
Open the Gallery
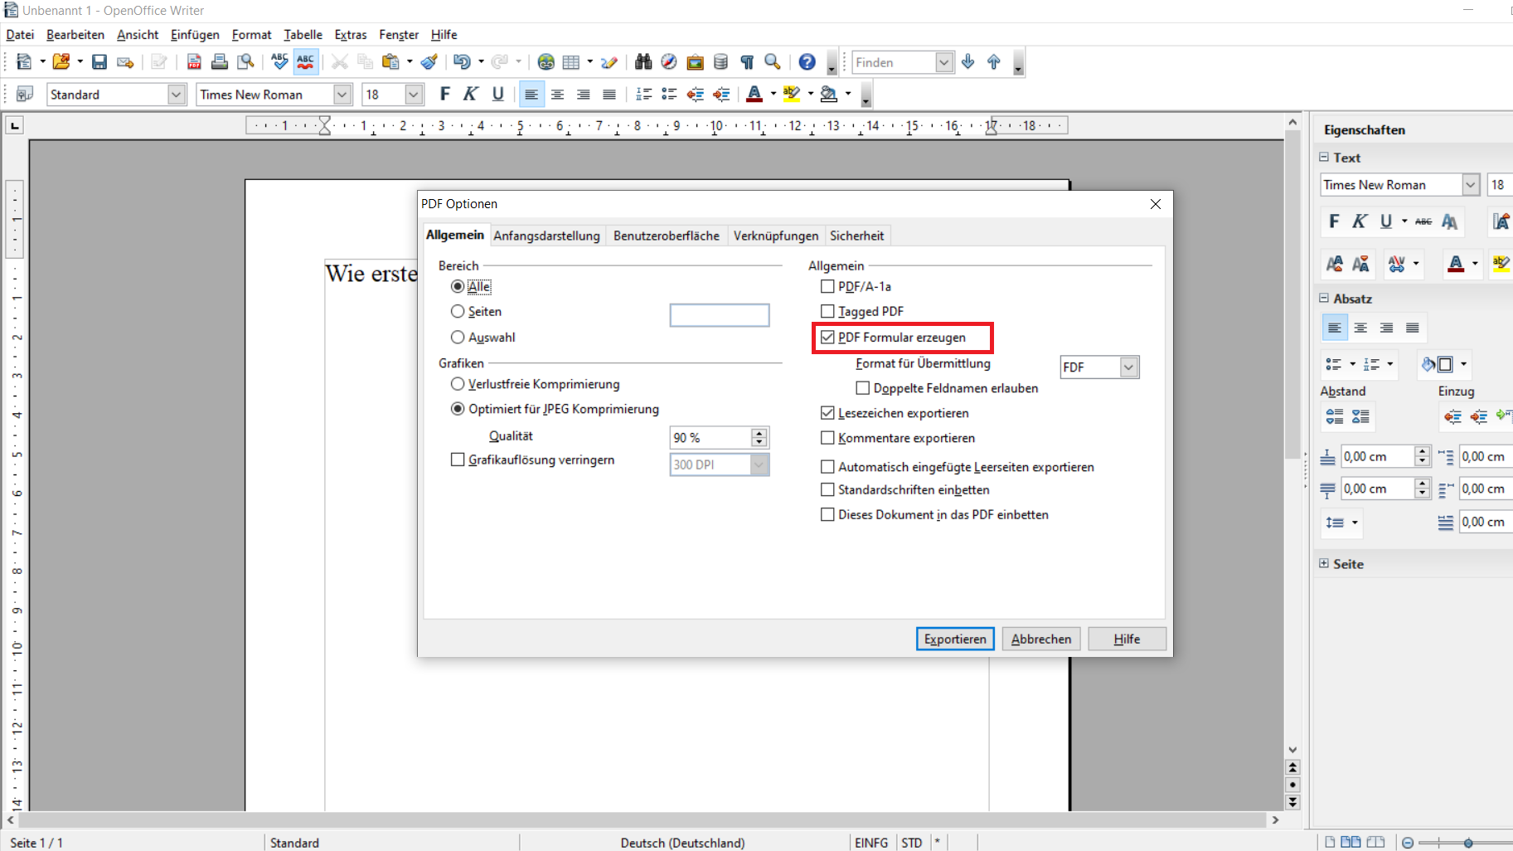click(695, 61)
